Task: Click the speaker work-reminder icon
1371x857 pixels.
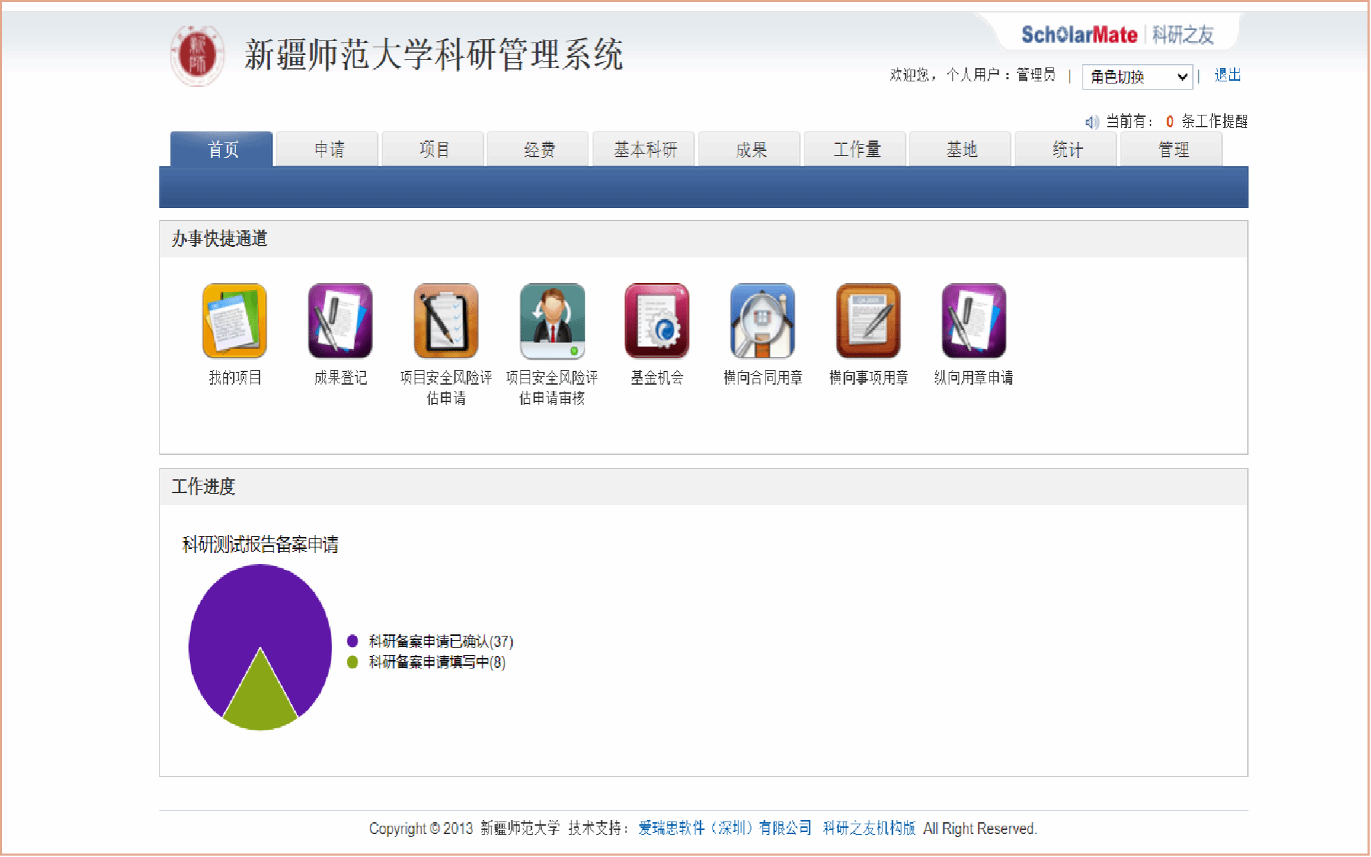Action: tap(1091, 122)
